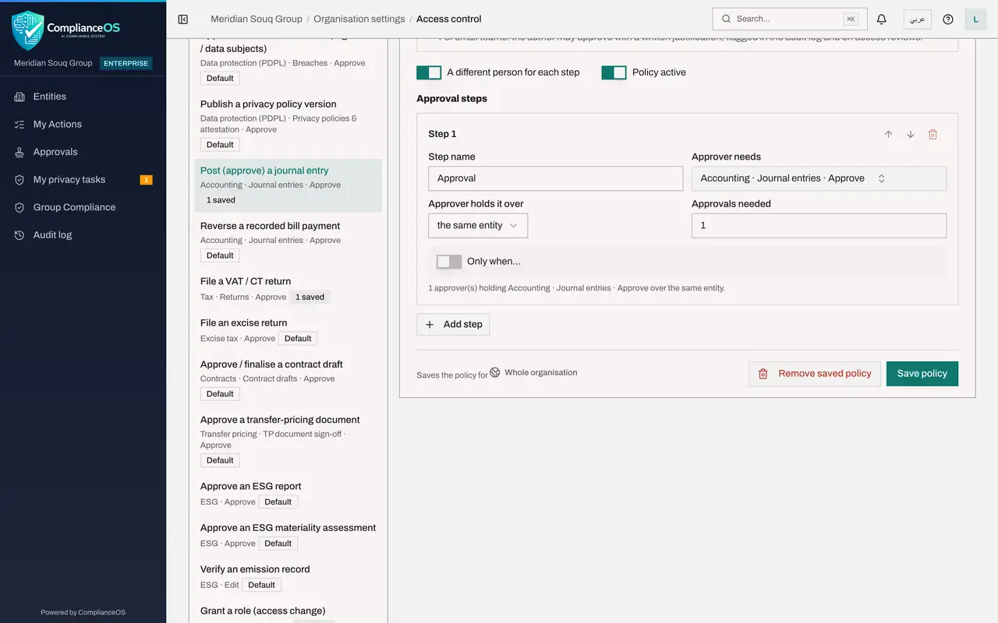Screen dimensions: 998x623
Task: Click the Save policy button
Action: pos(922,374)
